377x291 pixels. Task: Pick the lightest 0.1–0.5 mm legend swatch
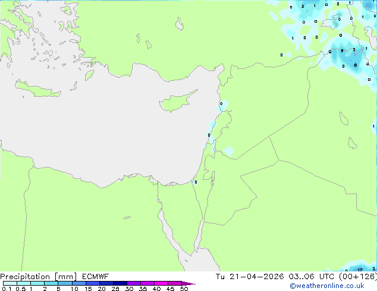(x=10, y=283)
